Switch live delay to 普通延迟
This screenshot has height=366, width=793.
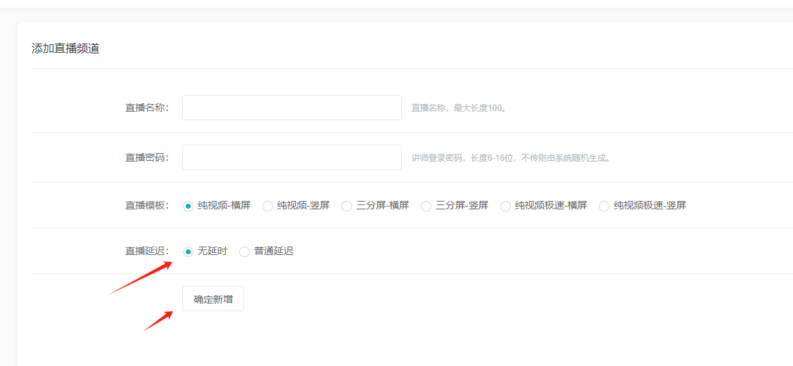coord(244,251)
